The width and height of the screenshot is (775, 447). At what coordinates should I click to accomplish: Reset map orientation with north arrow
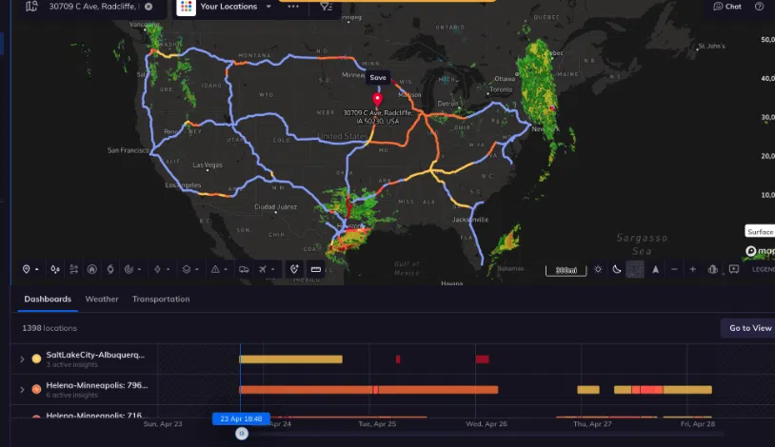coord(655,269)
